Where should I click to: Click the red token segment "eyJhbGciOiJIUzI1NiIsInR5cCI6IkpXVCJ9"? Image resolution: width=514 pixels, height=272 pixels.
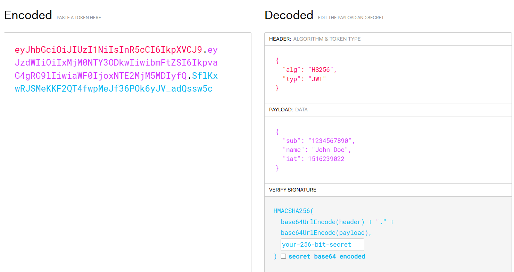(x=108, y=50)
